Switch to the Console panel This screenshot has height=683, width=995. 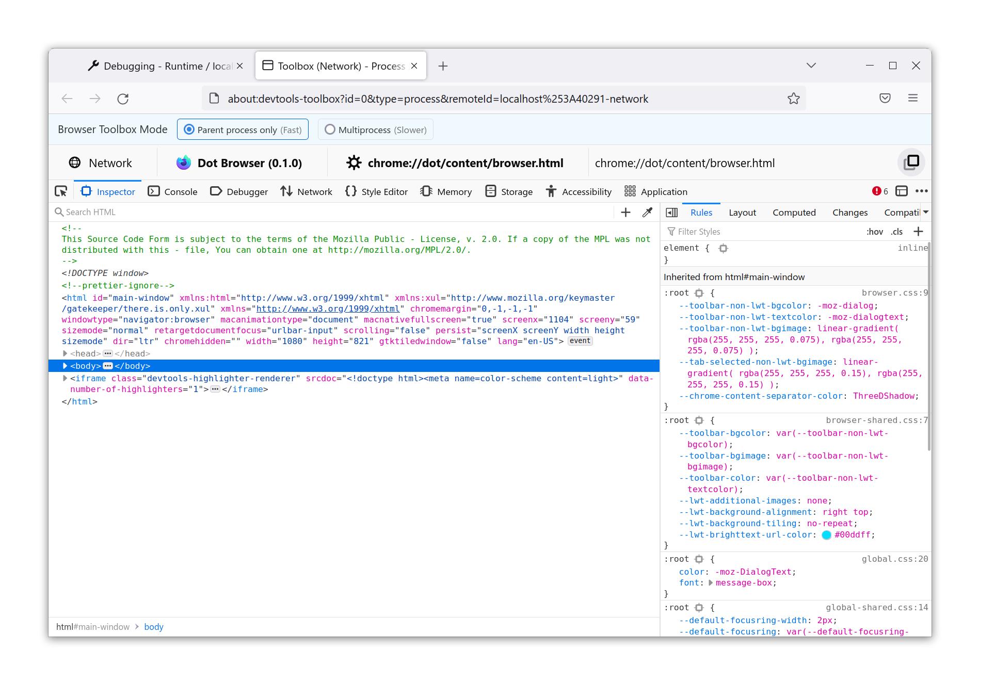(x=172, y=191)
